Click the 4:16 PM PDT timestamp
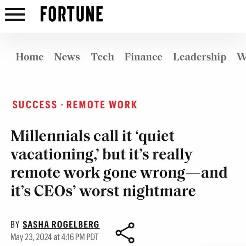This screenshot has width=246, height=246. pos(80,237)
